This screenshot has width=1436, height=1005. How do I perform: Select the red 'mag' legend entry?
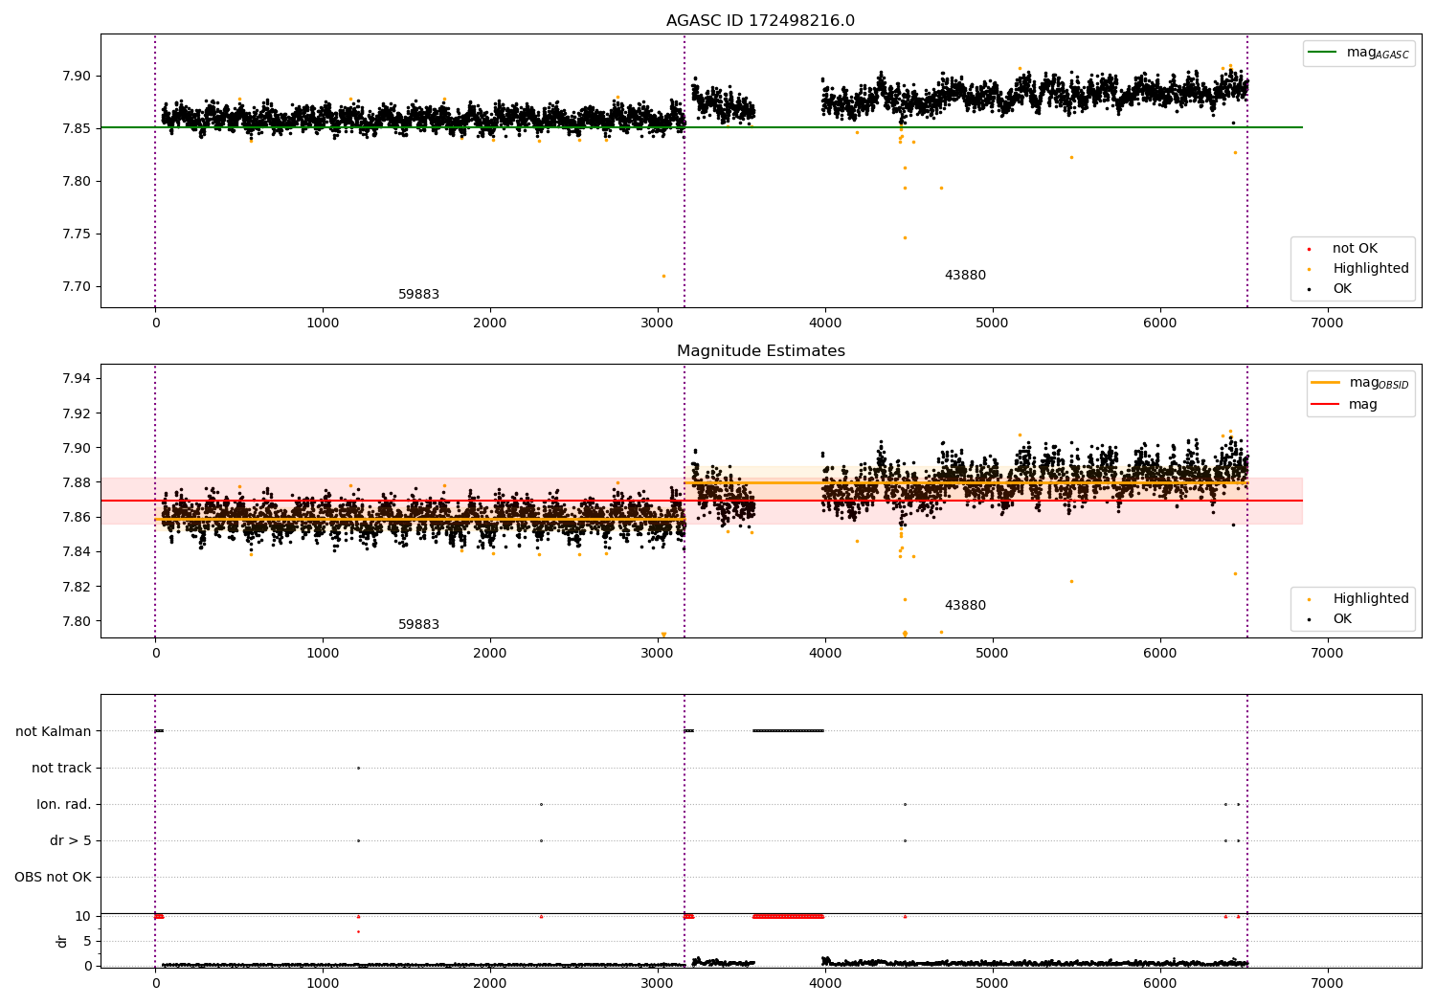point(1345,405)
